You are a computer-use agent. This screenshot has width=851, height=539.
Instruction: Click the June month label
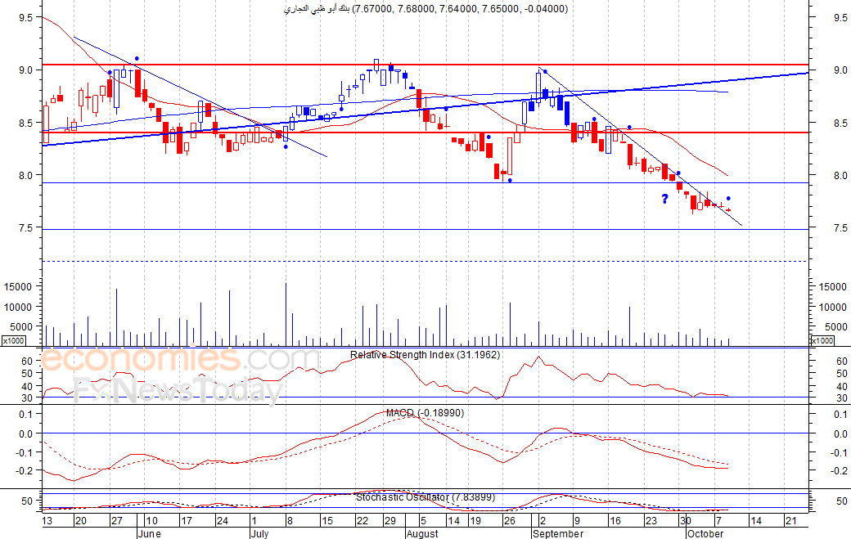pos(149,533)
